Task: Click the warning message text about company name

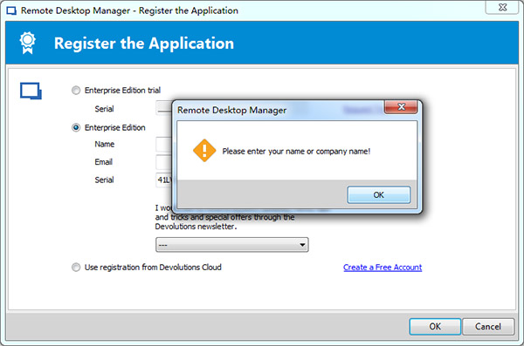Action: pyautogui.click(x=296, y=152)
